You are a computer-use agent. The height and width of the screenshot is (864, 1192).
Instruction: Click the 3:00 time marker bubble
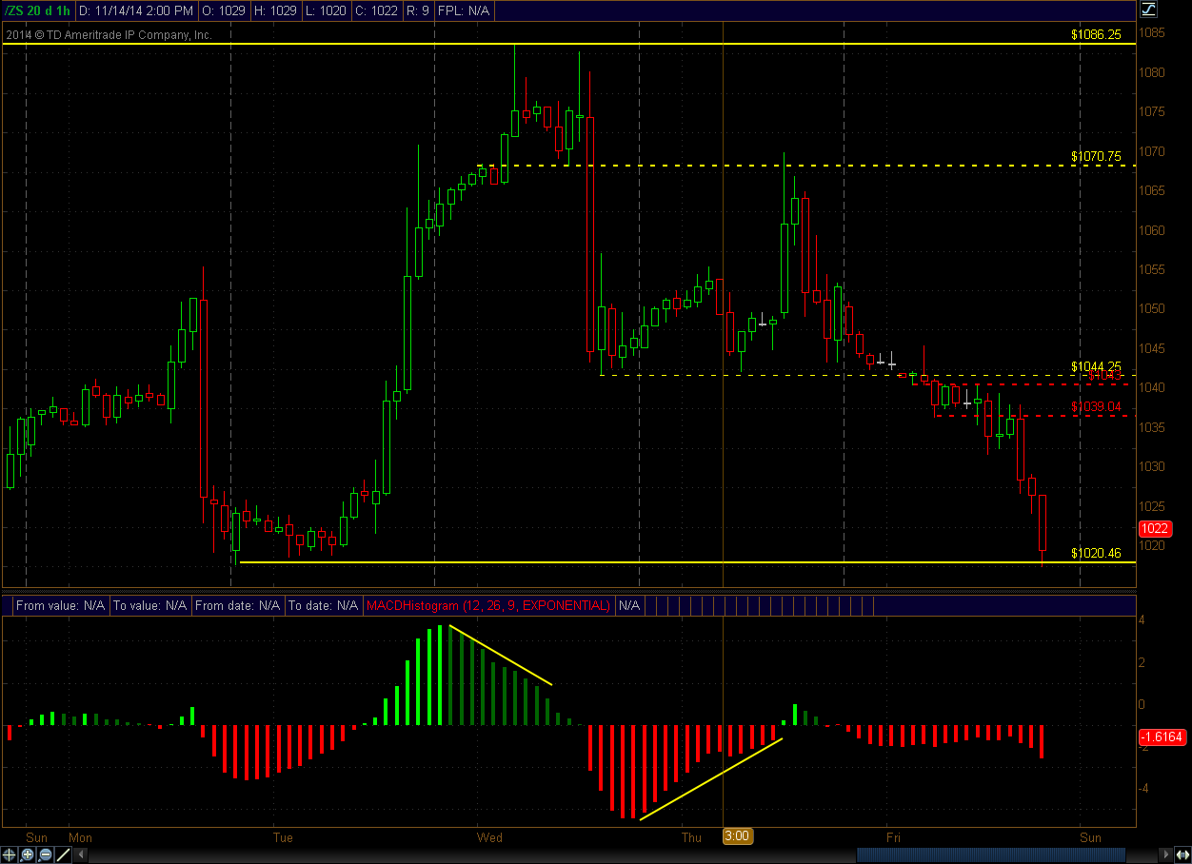tap(738, 837)
